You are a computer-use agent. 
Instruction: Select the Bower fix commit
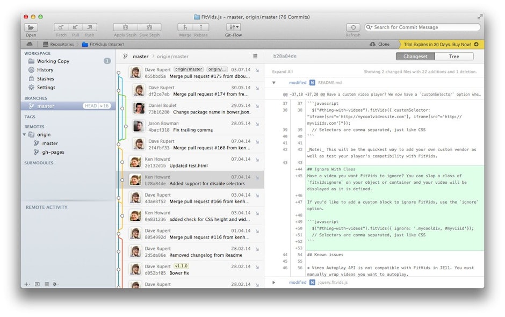pyautogui.click(x=190, y=270)
